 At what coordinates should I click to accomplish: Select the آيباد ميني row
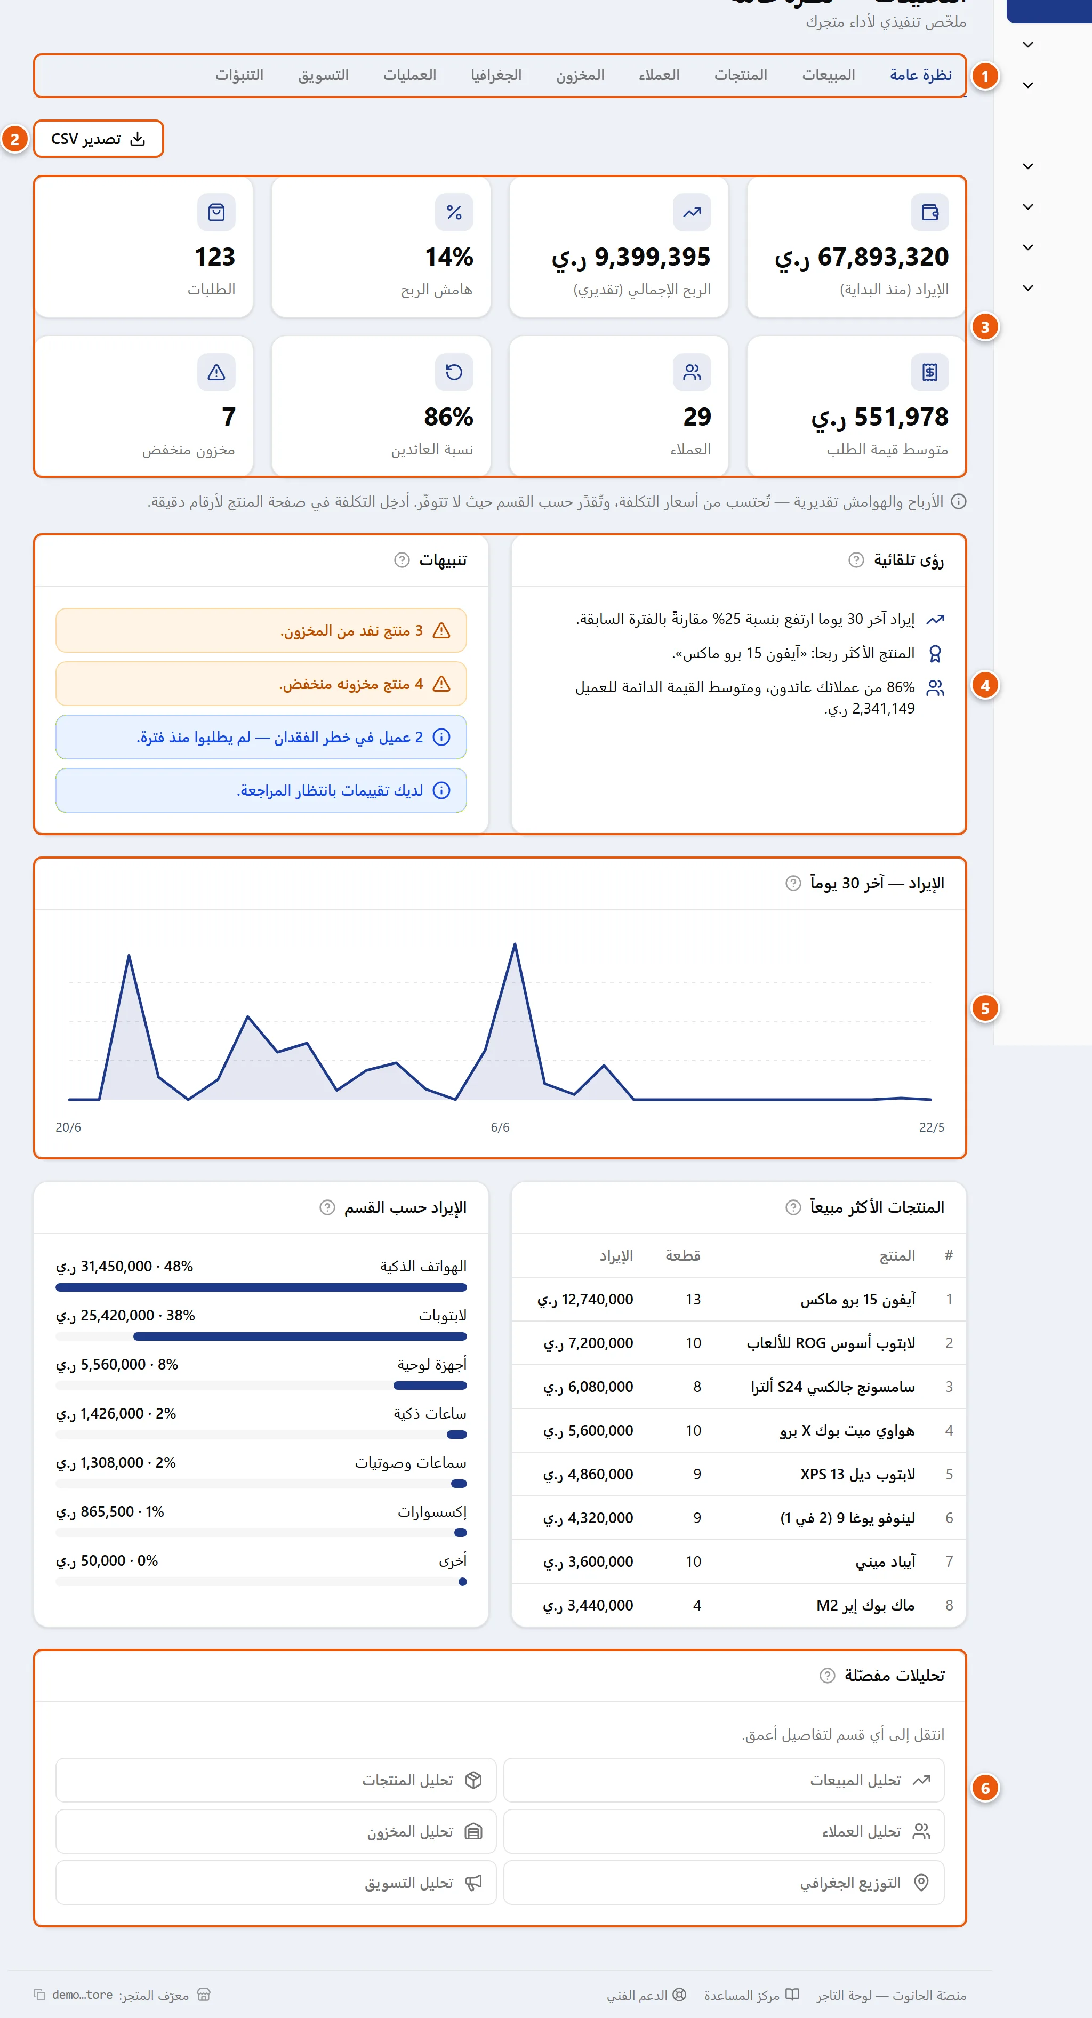pos(738,1562)
